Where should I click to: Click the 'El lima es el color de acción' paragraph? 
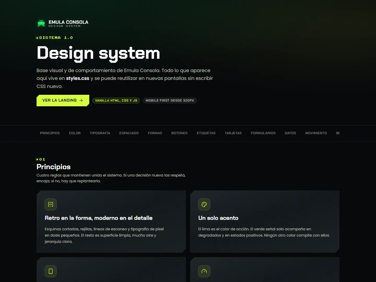point(264,232)
